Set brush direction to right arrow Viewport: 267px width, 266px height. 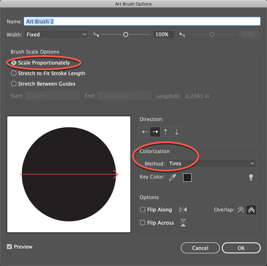155,132
